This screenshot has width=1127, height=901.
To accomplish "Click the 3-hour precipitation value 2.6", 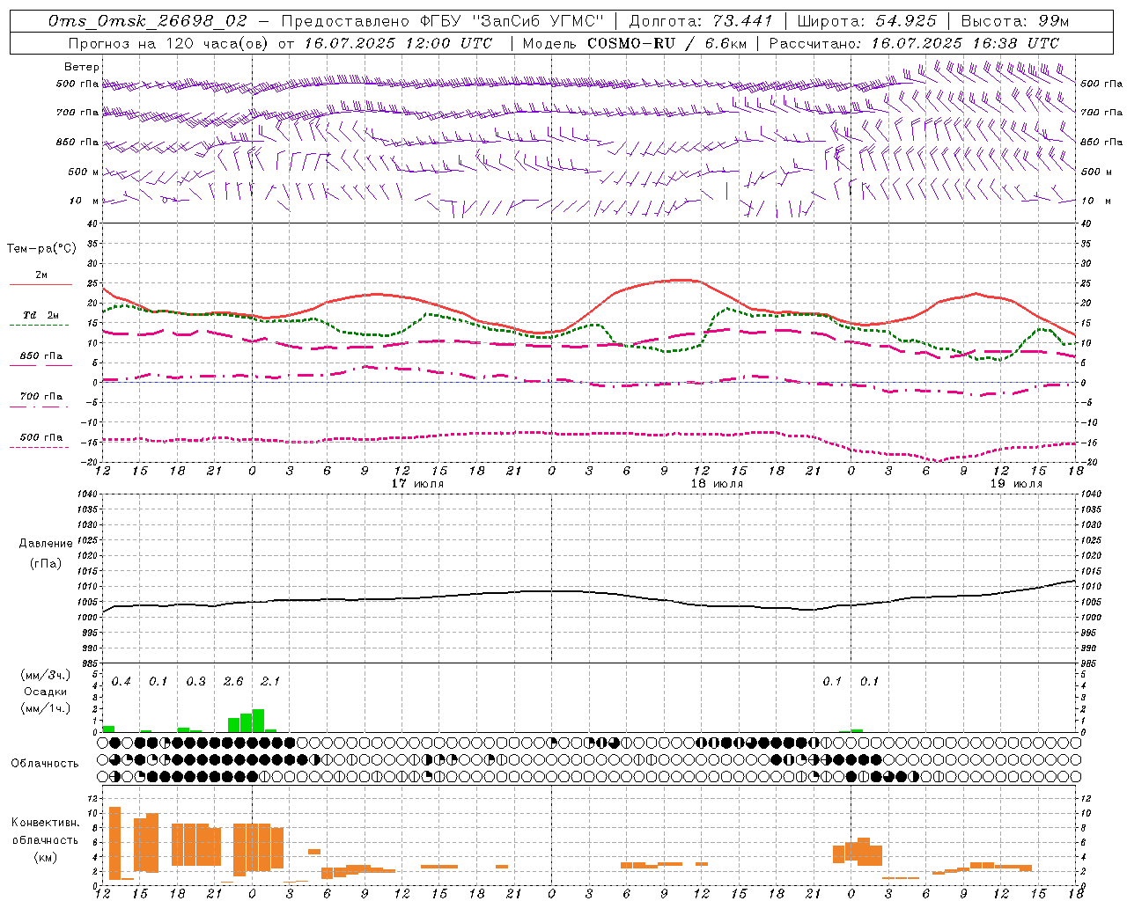I will tap(233, 682).
